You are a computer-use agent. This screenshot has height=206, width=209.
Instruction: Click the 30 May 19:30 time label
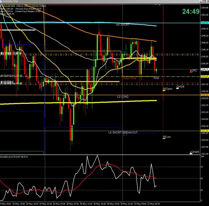pyautogui.click(x=113, y=204)
